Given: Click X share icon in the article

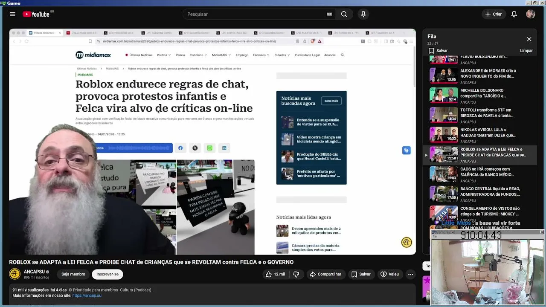Looking at the screenshot, I should tap(195, 148).
